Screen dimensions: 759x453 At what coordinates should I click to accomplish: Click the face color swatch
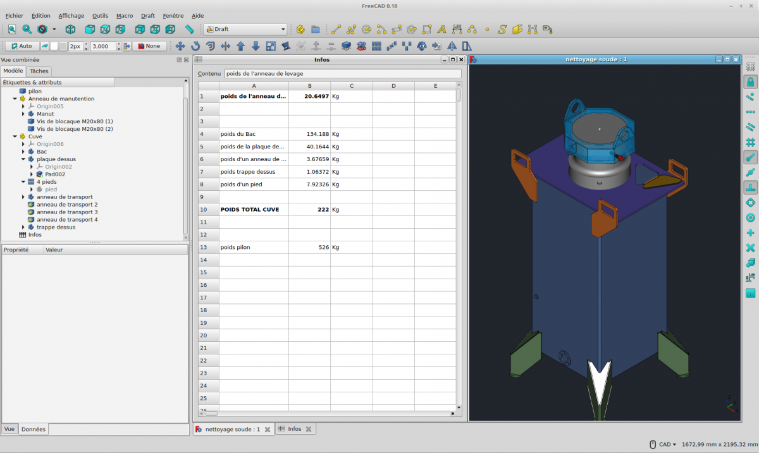click(x=63, y=46)
